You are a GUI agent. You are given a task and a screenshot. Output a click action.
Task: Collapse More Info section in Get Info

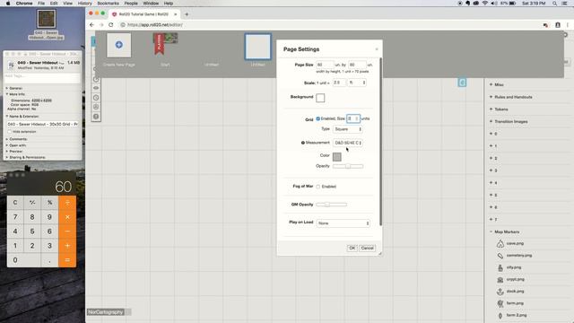(7, 94)
